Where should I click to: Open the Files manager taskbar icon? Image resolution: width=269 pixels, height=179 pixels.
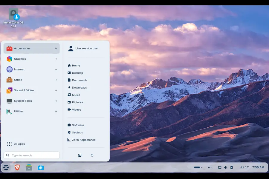point(29,167)
